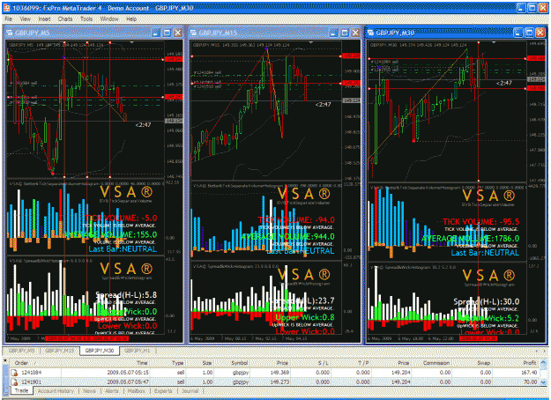The image size is (551, 400).
Task: Click the chart shift triangle in M5 chart
Action: point(131,42)
